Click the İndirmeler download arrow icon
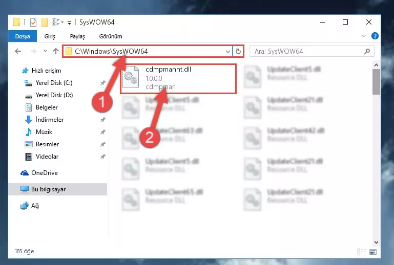The image size is (394, 265). click(29, 120)
